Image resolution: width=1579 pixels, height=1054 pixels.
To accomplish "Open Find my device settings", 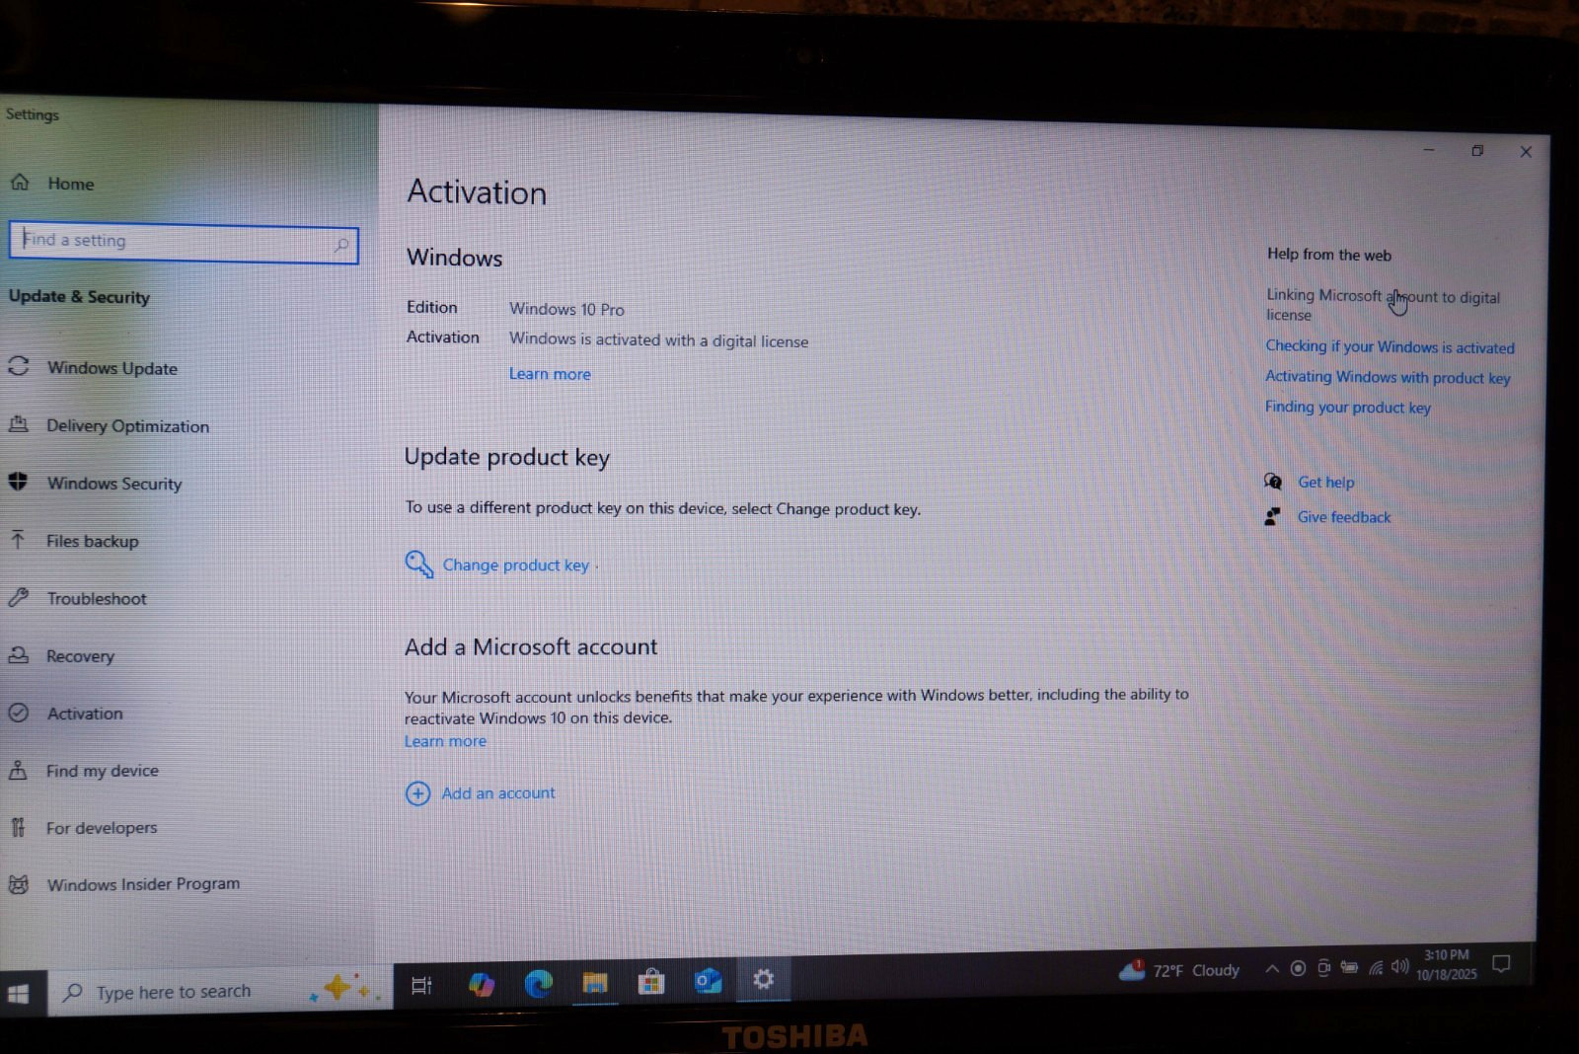I will point(84,770).
